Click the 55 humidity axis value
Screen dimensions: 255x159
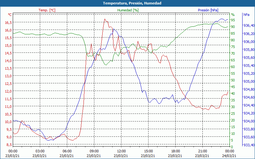[233, 73]
